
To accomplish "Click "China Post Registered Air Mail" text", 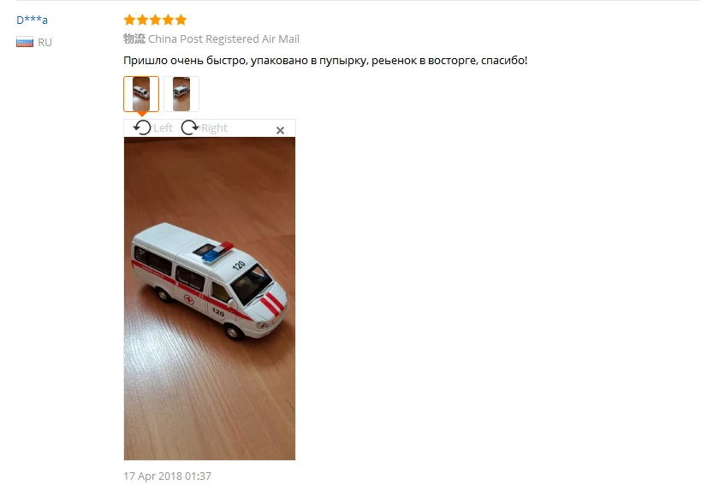I will coord(223,38).
